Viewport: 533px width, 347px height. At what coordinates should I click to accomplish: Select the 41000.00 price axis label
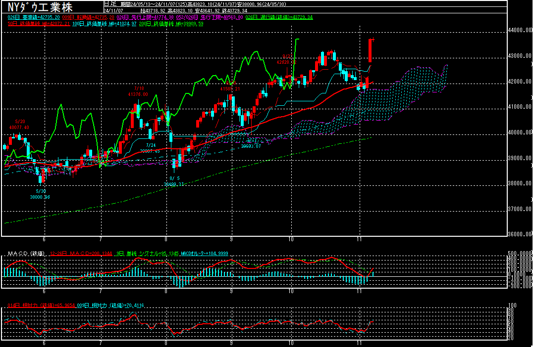coord(520,106)
